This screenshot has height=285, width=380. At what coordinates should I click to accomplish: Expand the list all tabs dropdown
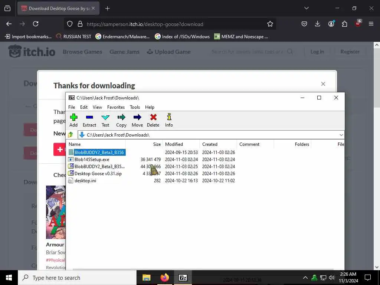coord(306,8)
